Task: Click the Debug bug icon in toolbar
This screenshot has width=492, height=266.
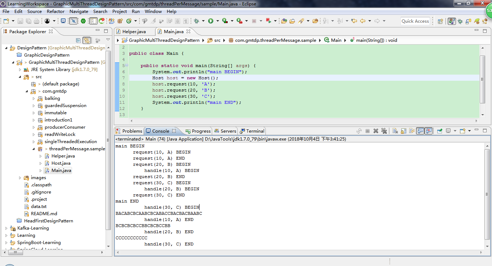Action: [x=197, y=21]
